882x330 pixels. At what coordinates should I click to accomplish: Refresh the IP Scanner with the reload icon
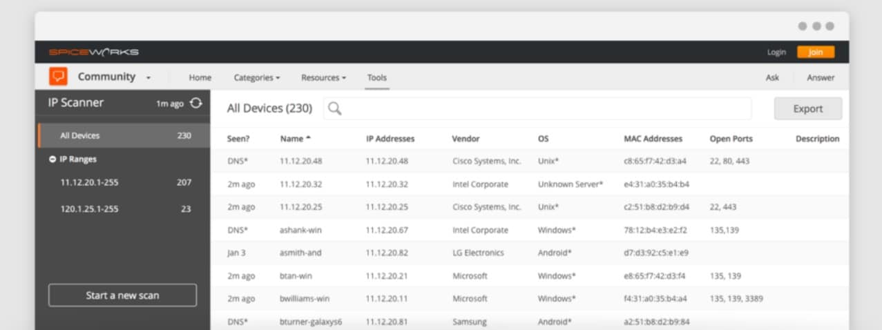tap(196, 103)
